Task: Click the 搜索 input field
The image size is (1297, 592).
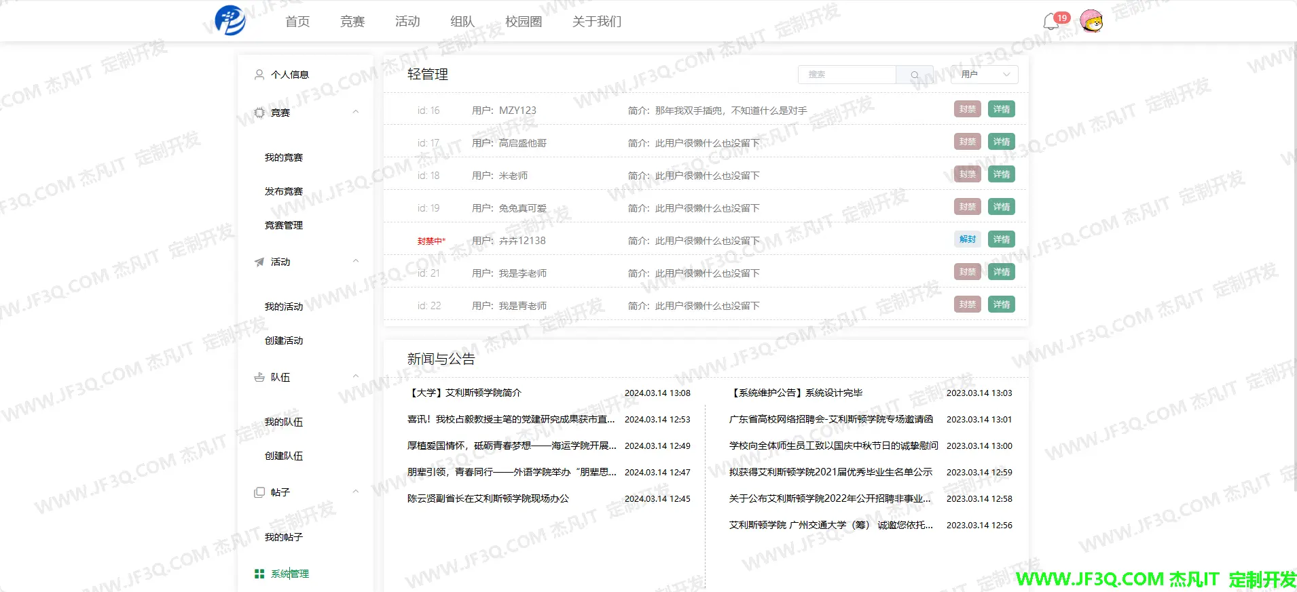Action: point(847,75)
